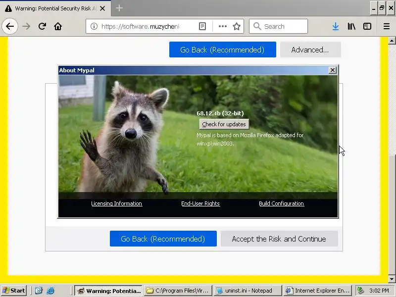The height and width of the screenshot is (297, 396).
Task: Close the Warning: Potential Security Risk tab
Action: (102, 8)
